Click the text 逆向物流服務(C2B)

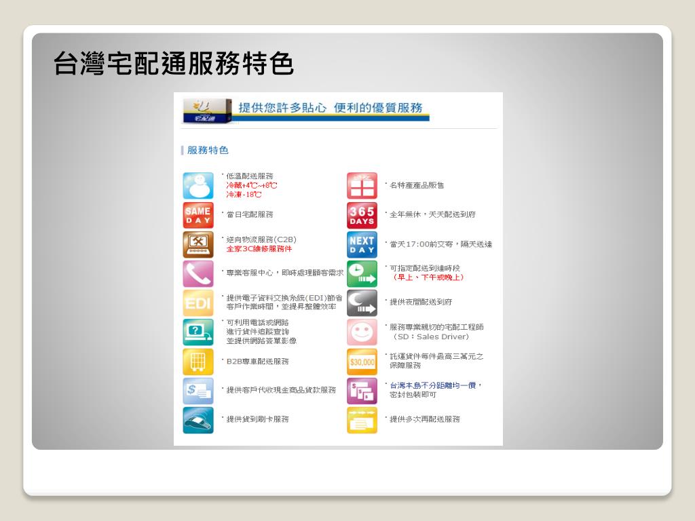pos(261,239)
